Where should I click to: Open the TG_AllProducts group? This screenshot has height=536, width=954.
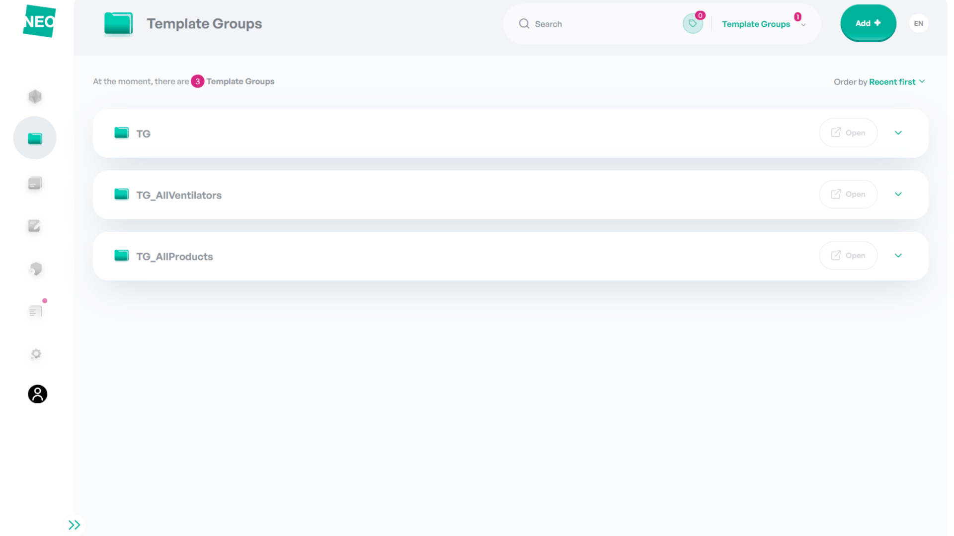point(848,256)
